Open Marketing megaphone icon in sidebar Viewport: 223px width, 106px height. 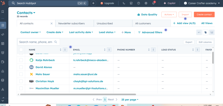(x=3, y=34)
